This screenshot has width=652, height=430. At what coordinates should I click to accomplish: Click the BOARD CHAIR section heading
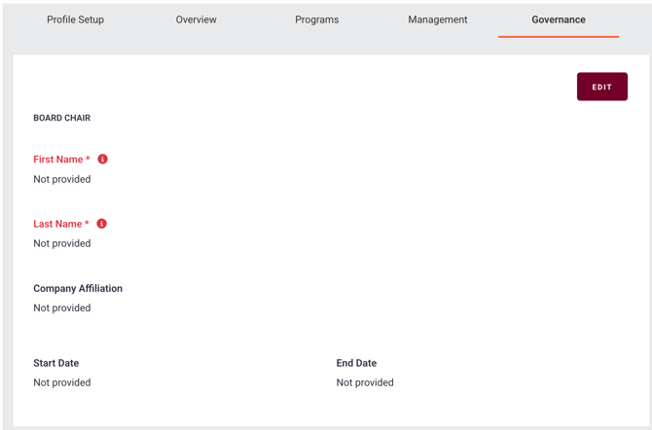click(x=61, y=118)
